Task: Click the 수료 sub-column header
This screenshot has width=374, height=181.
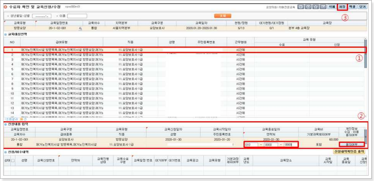Action: 282,45
